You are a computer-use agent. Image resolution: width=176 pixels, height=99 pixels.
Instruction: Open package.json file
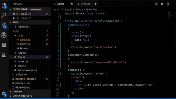[23, 83]
